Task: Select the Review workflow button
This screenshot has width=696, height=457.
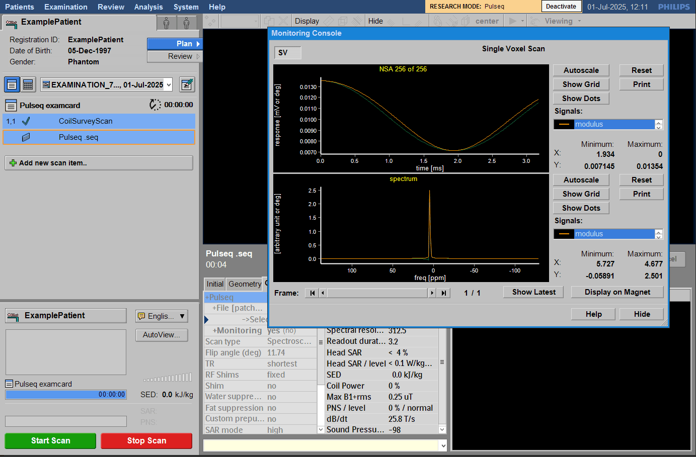Action: (x=174, y=56)
